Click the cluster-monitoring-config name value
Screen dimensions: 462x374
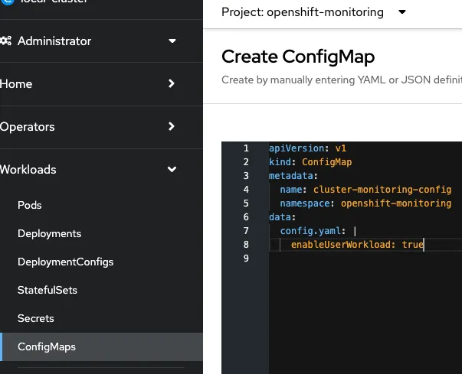(x=382, y=190)
